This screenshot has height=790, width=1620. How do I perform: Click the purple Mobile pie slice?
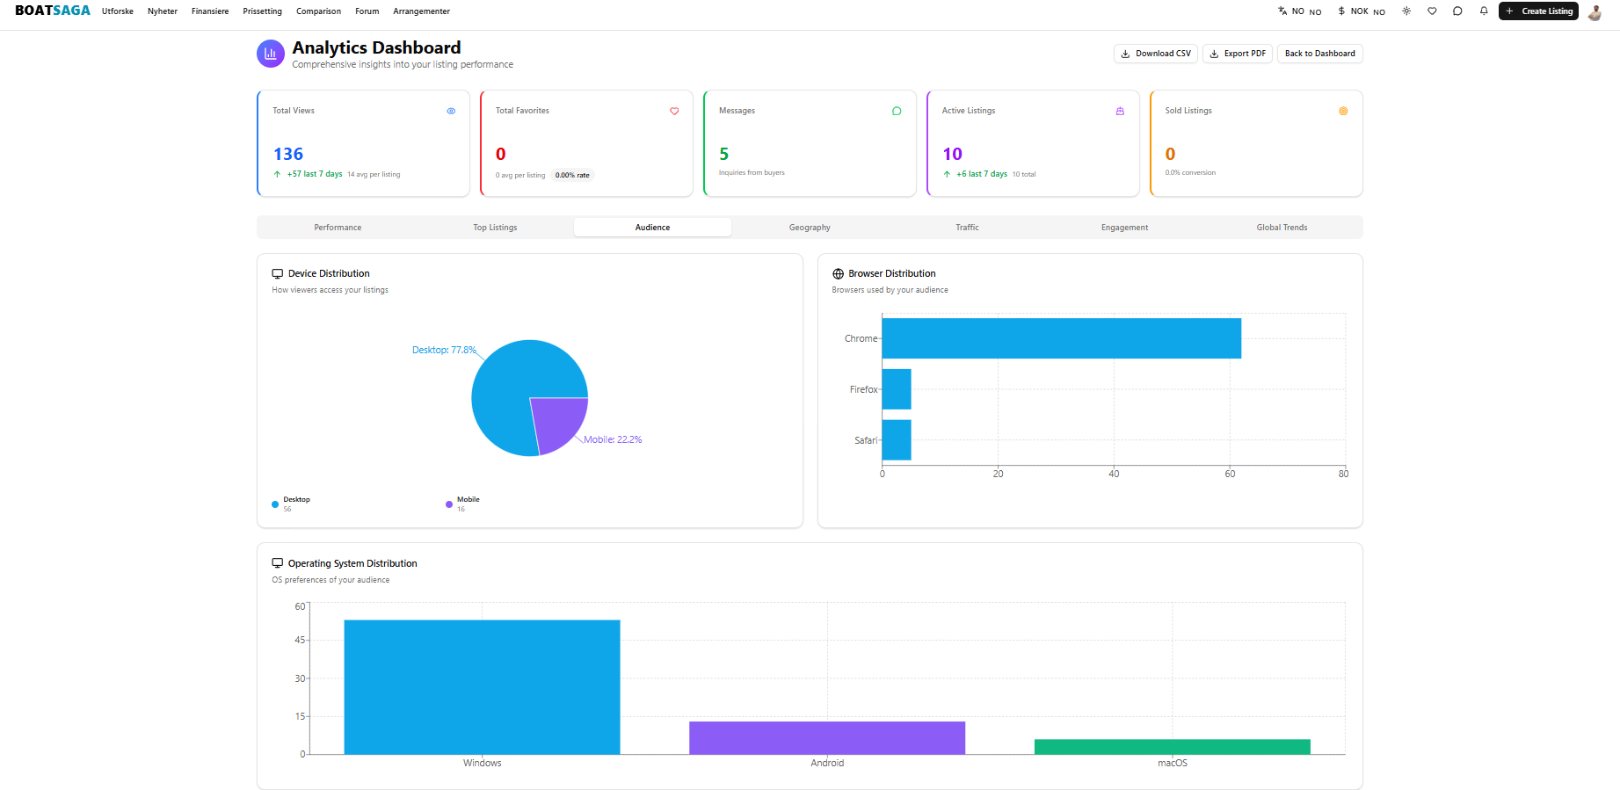(558, 422)
